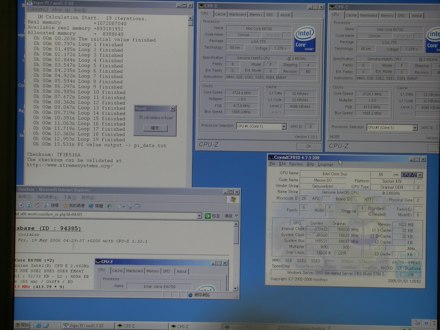
Task: Open the Cache tab in second CPU-Z window
Action: 351,15
